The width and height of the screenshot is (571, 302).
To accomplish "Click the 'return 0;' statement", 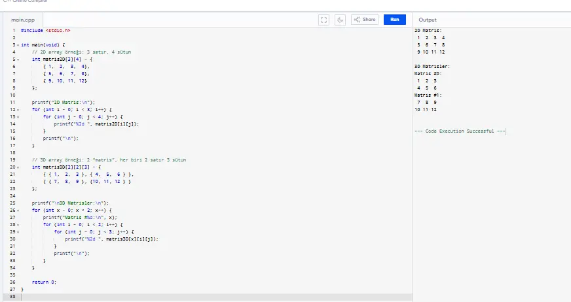I will click(x=44, y=282).
